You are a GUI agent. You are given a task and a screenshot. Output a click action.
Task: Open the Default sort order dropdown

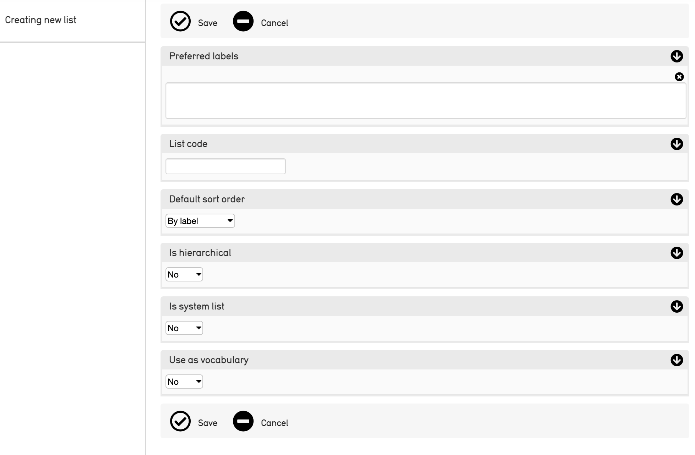[x=200, y=221]
